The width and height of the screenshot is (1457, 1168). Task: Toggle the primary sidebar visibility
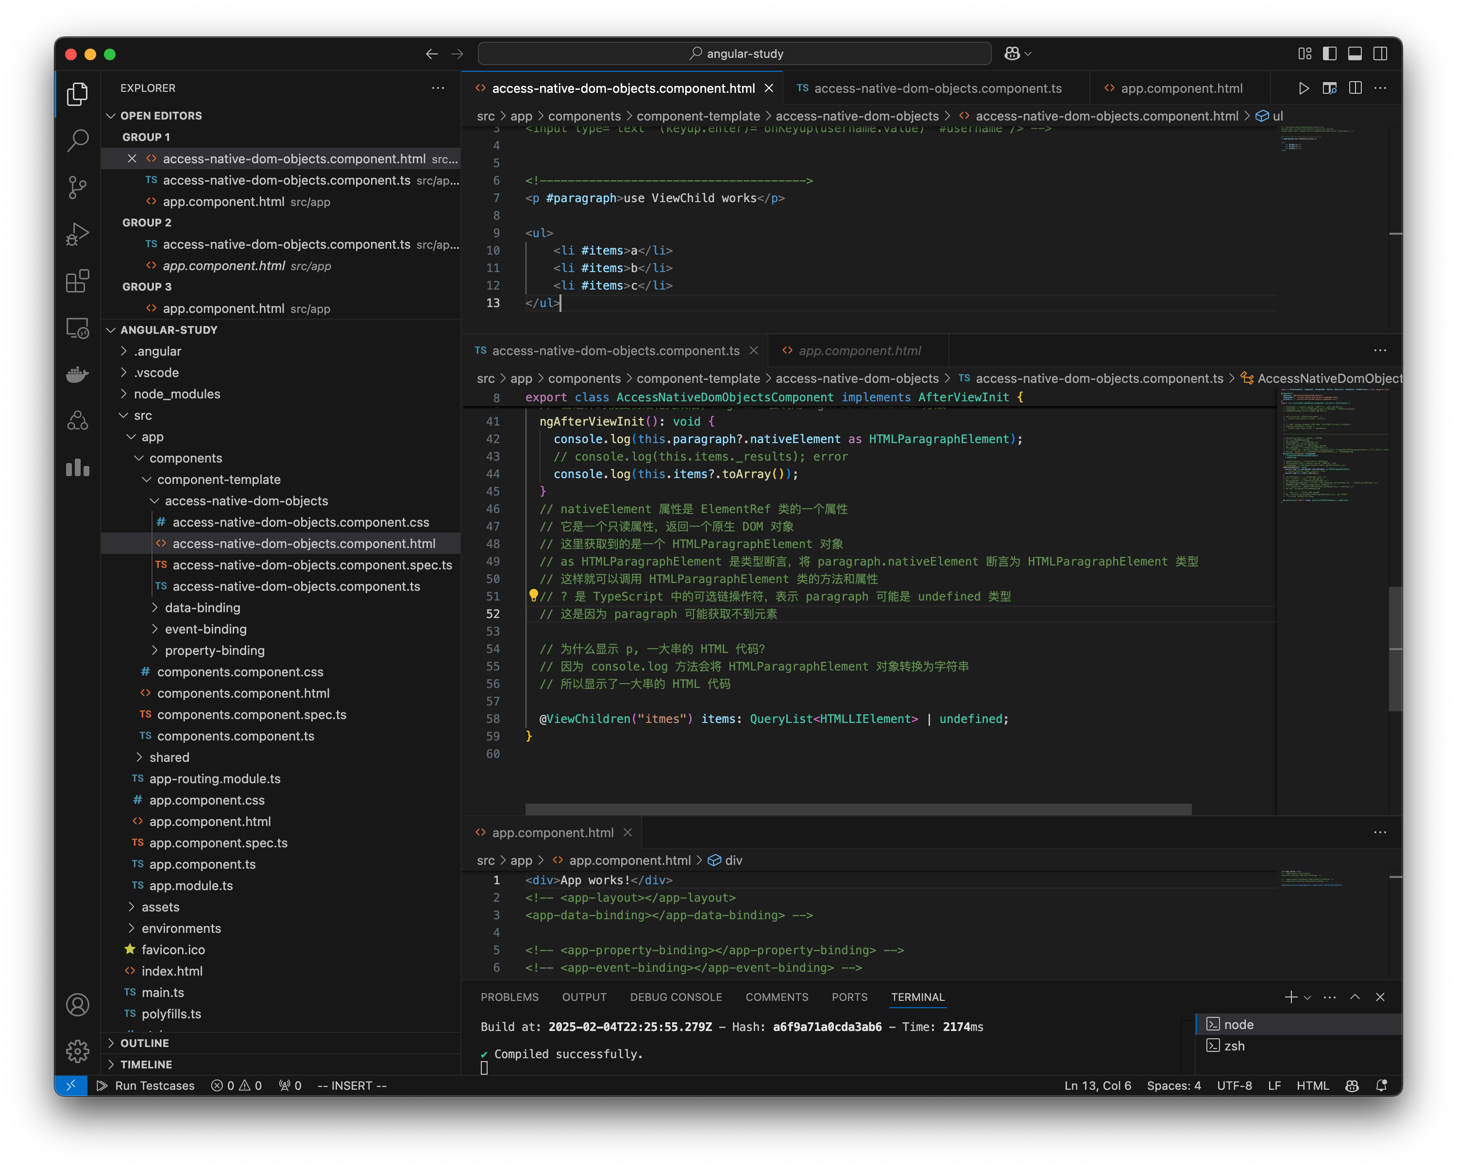click(x=1331, y=53)
